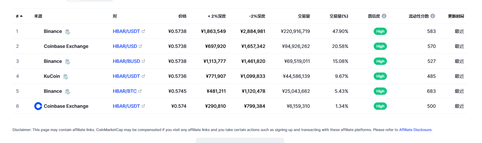This screenshot has height=143, width=482.
Task: Click external link icon after HBAR/BUSD
Action: pos(143,61)
